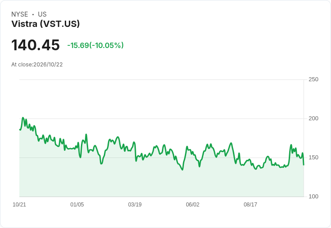Image resolution: width=331 pixels, height=228 pixels.
Task: Click the chart low point before 06/02
Action: (183, 169)
